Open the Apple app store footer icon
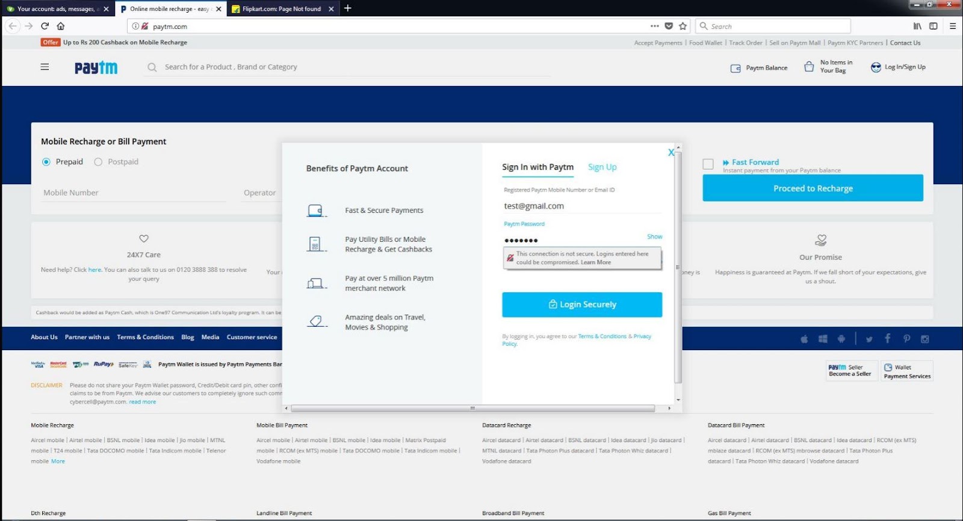This screenshot has width=963, height=521. pos(804,339)
